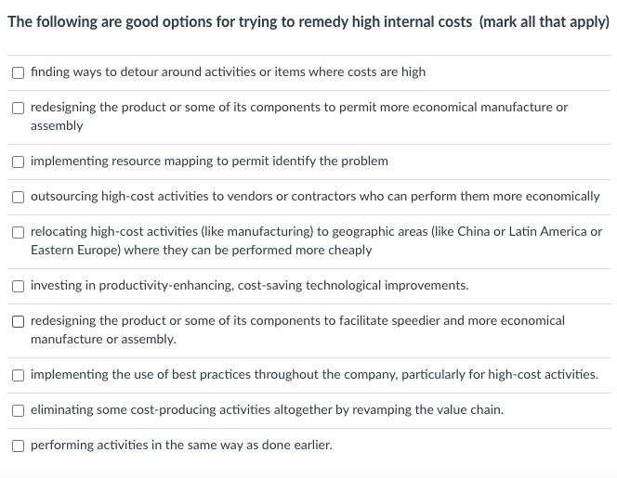
Task: Tick 'investing in productivity-enhancing' checkbox
Action: (18, 286)
